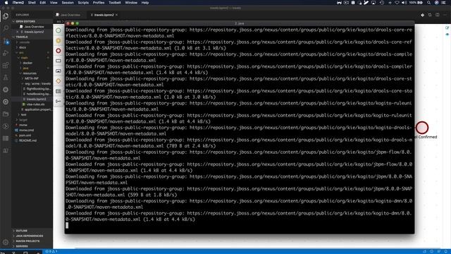Open the gear Manage icon at sidebar bottom
The image size is (451, 254).
pyautogui.click(x=6, y=243)
